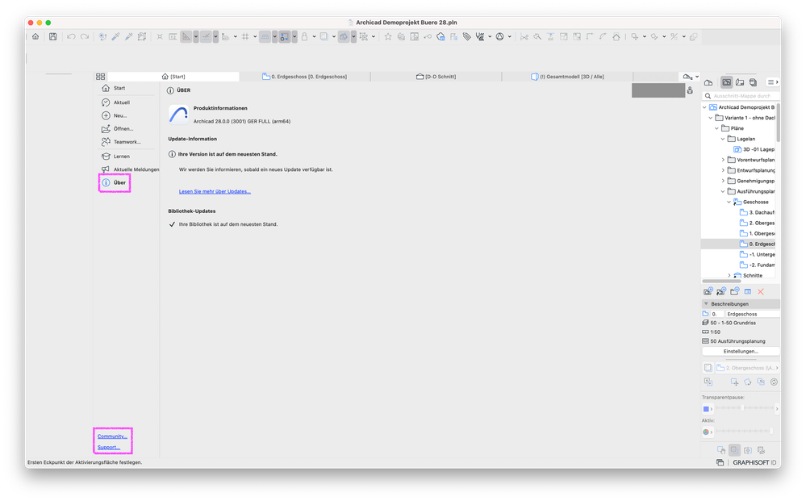Expand the Schnitte folder in navigator
Image resolution: width=806 pixels, height=501 pixels.
(729, 275)
